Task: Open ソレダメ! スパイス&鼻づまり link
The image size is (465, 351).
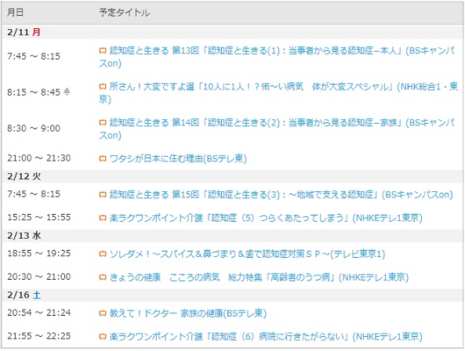Action: tap(247, 254)
